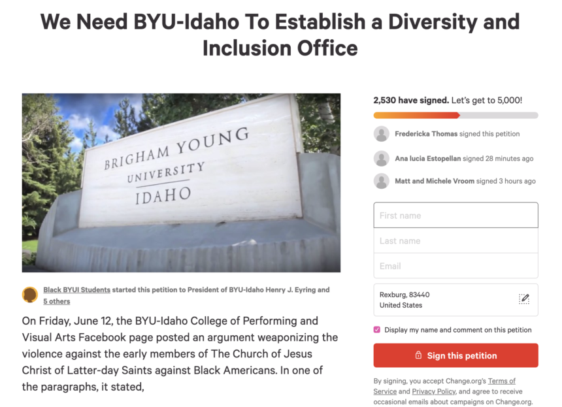Click Ana lucia Estopellan's avatar icon
The height and width of the screenshot is (407, 562).
(382, 158)
